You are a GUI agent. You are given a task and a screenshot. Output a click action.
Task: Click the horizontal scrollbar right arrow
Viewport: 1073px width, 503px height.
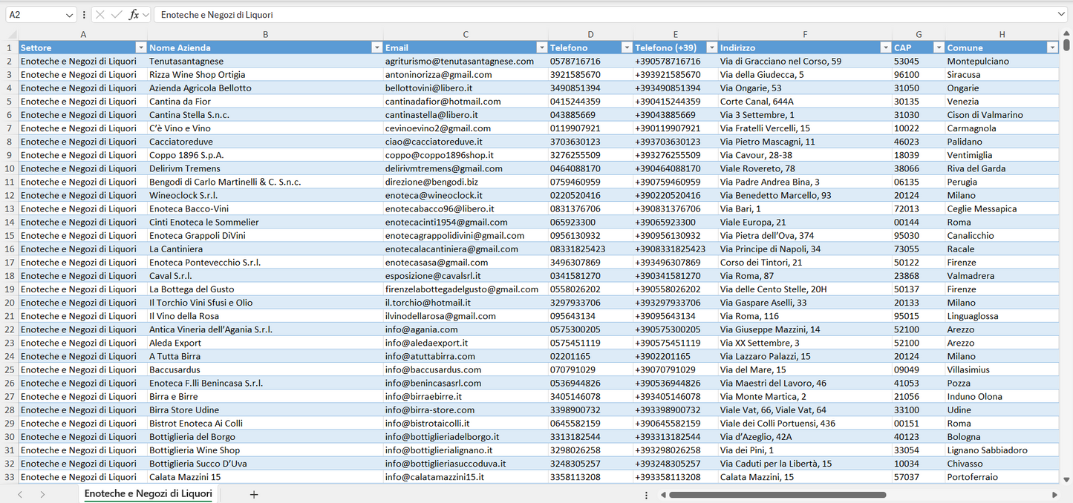pyautogui.click(x=1054, y=495)
